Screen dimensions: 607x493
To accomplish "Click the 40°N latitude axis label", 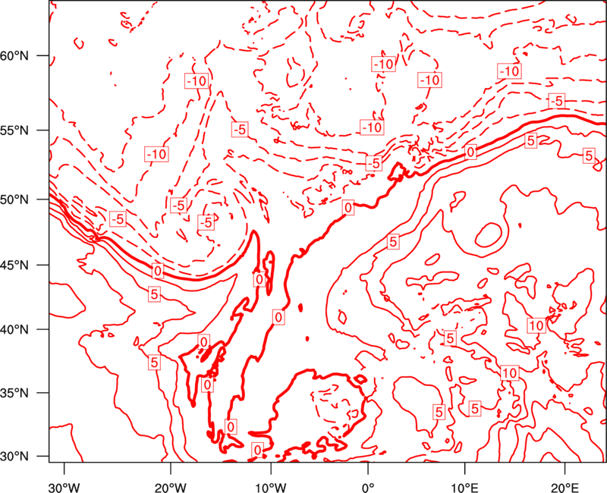I will point(14,329).
